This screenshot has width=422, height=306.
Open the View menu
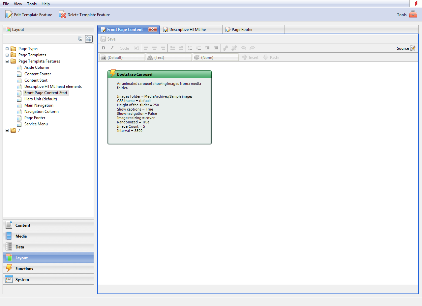18,4
